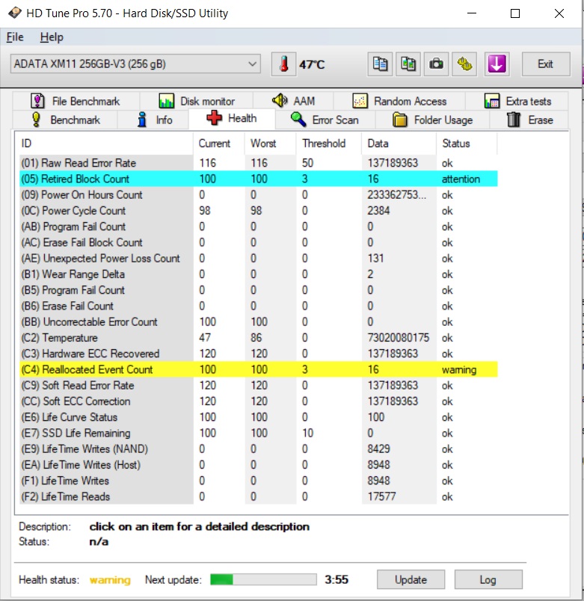
Task: Select the (05) Retired Block Count row
Action: [259, 179]
